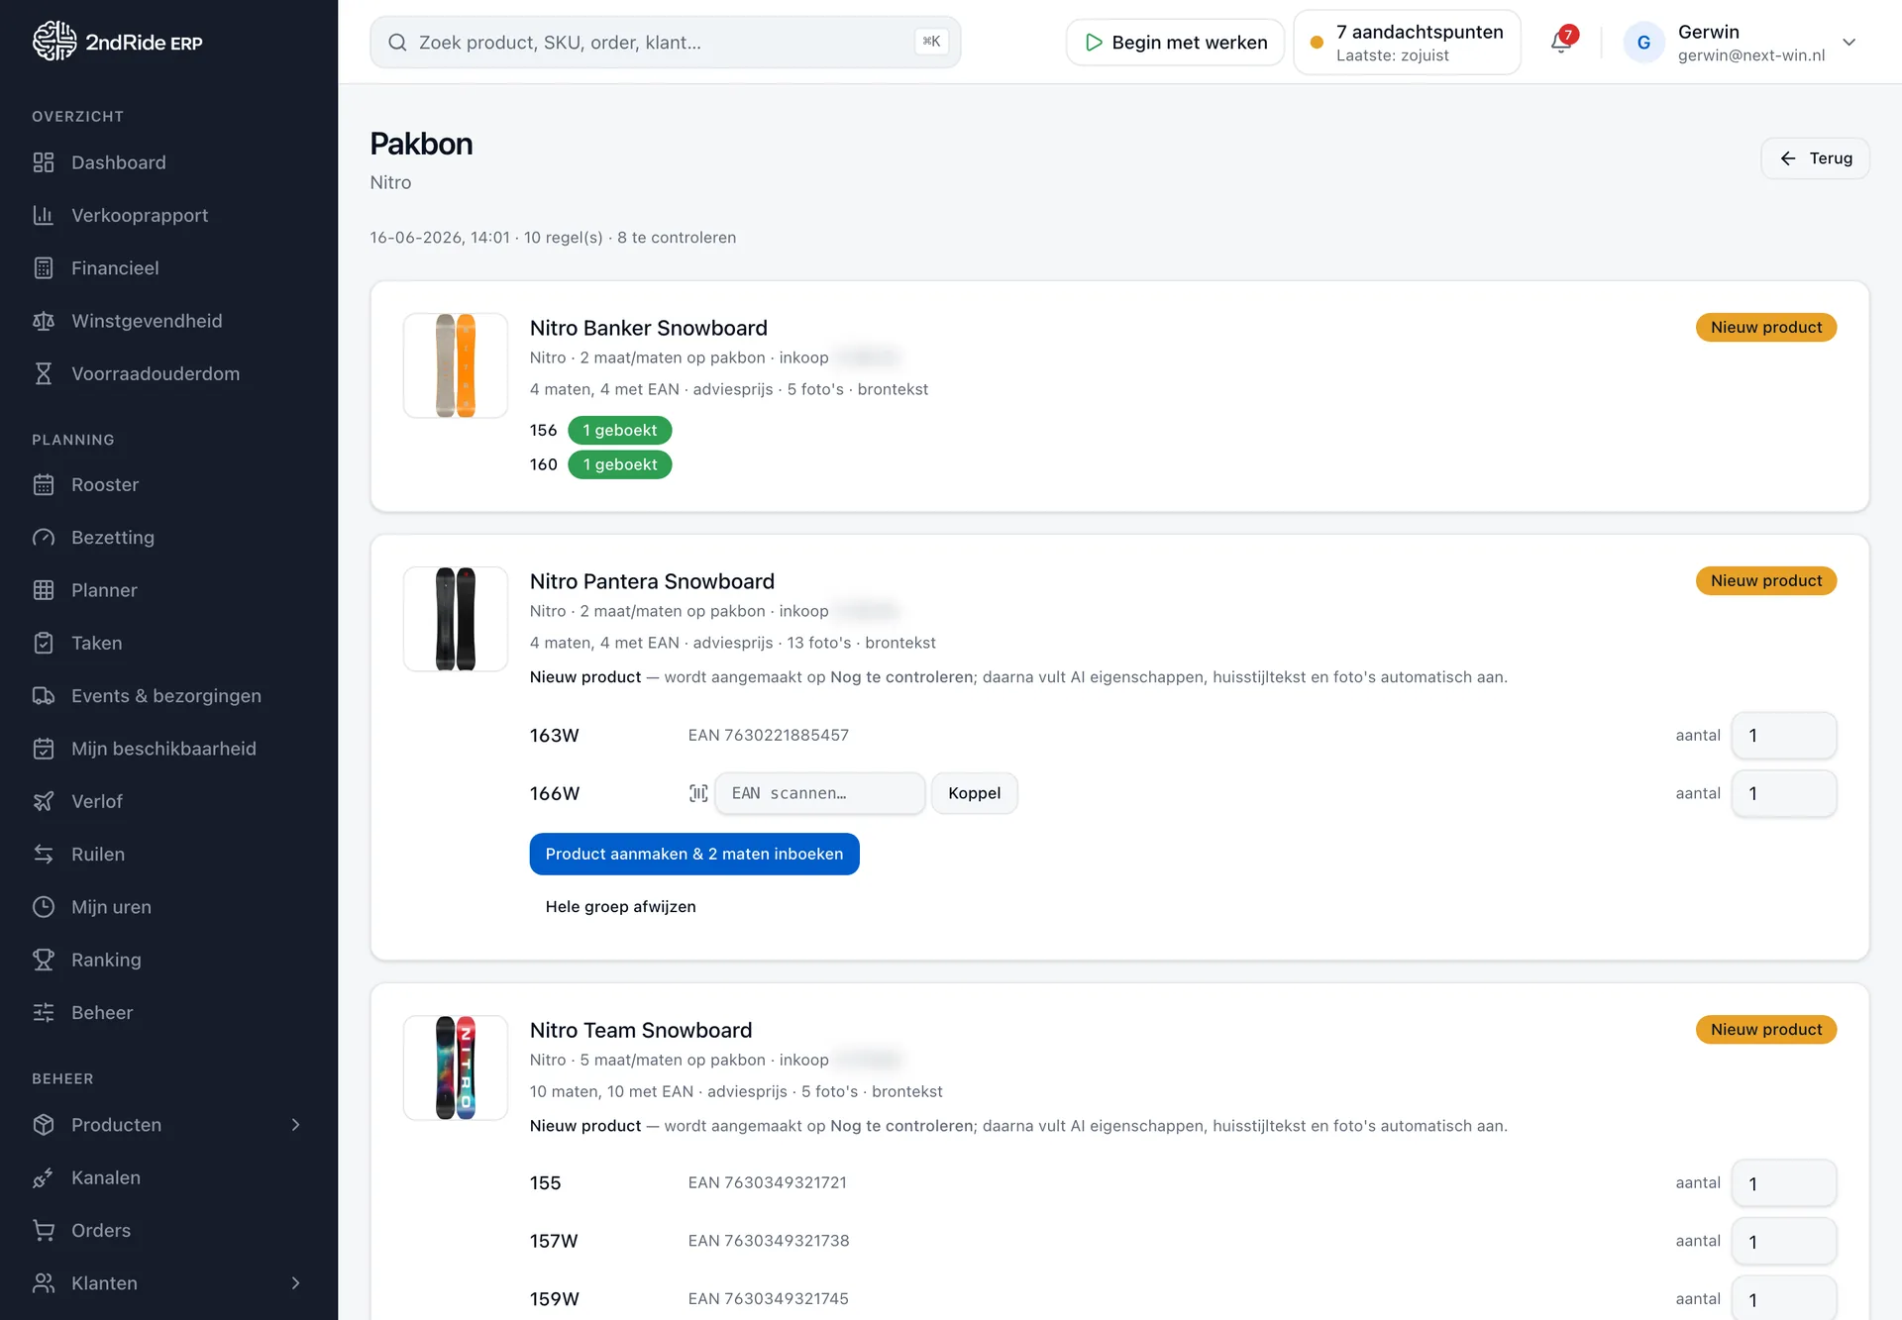Click Koppel to link the 166W EAN
1902x1320 pixels.
[974, 793]
